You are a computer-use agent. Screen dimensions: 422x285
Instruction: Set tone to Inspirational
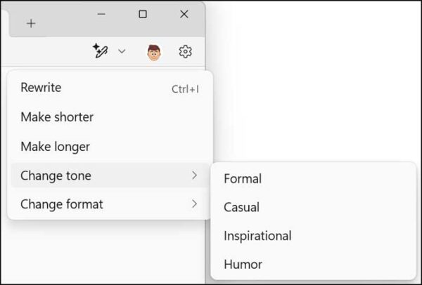[x=257, y=236]
